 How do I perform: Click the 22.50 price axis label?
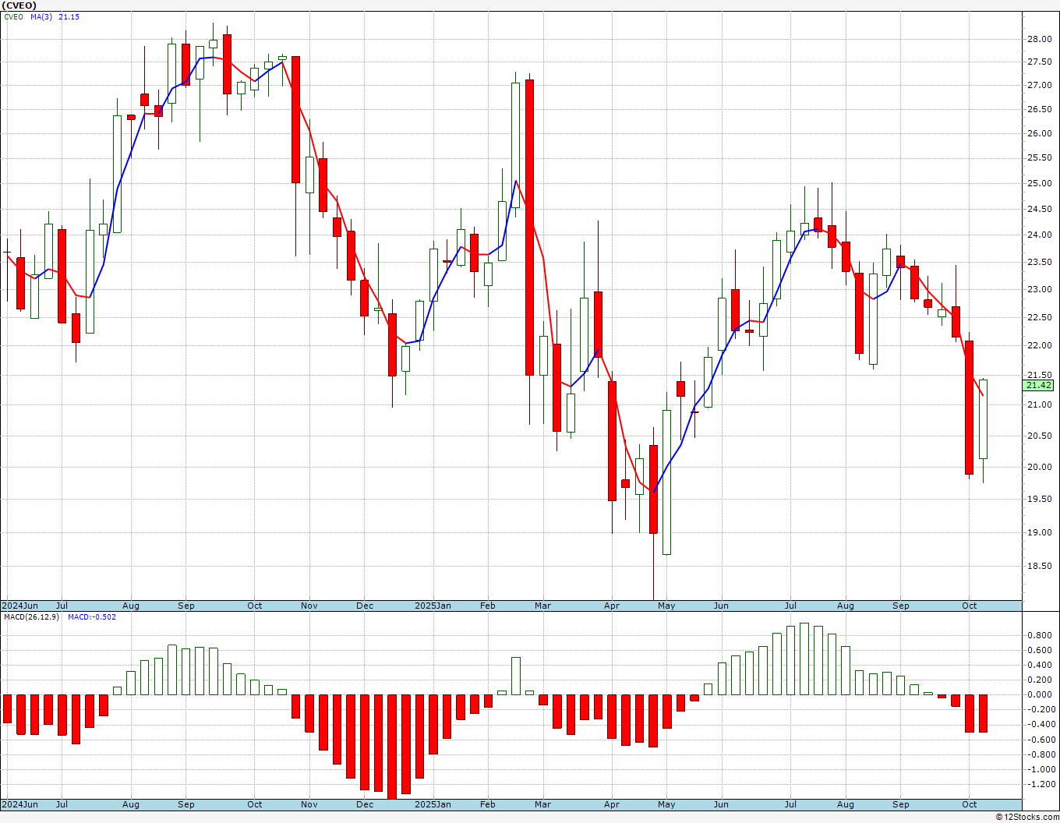point(1038,317)
